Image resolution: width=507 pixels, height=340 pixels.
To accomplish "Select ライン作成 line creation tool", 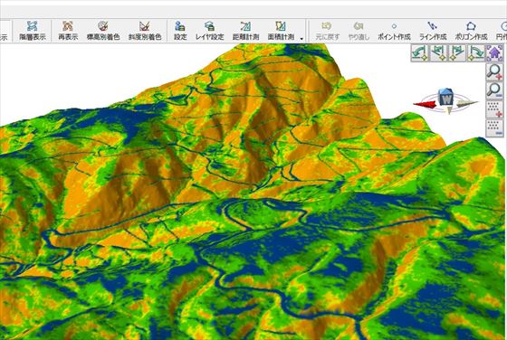I will click(433, 31).
